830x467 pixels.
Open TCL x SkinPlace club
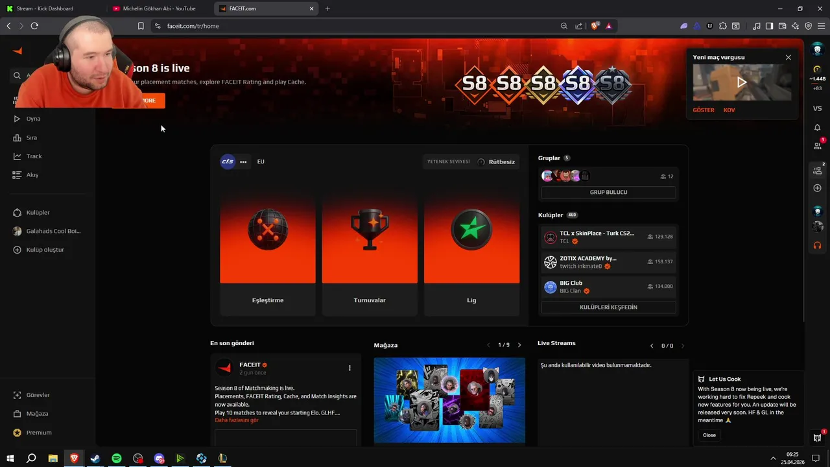(608, 237)
